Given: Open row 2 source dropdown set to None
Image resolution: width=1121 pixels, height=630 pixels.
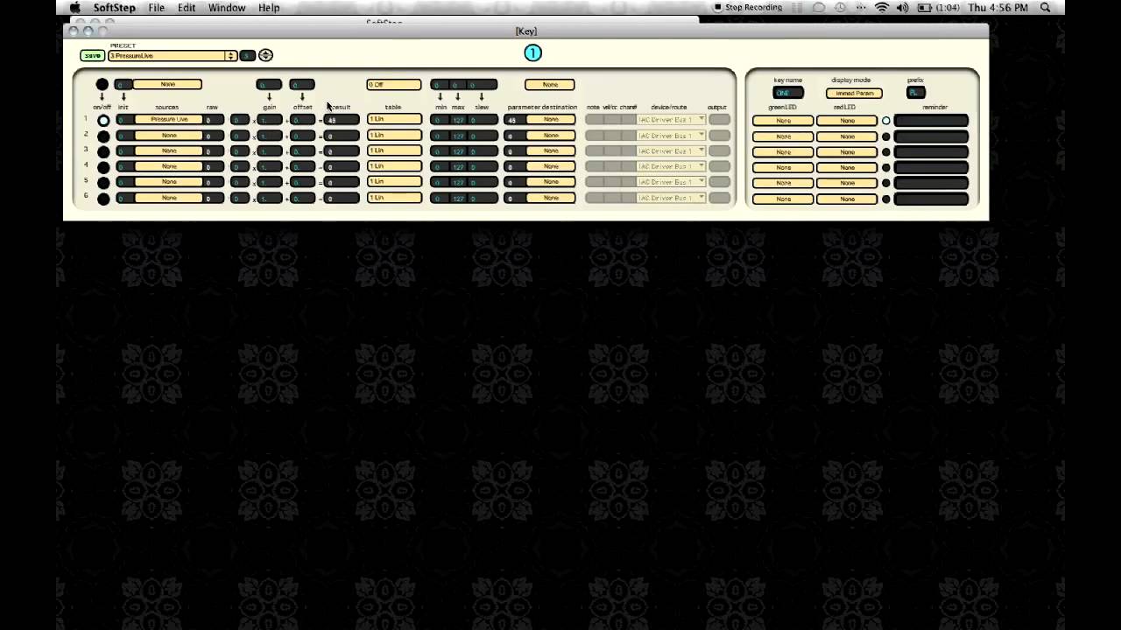Looking at the screenshot, I should [169, 136].
